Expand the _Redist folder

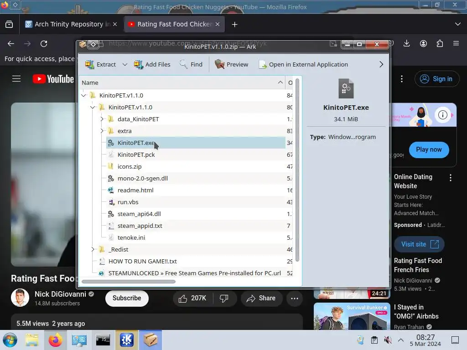tap(93, 249)
